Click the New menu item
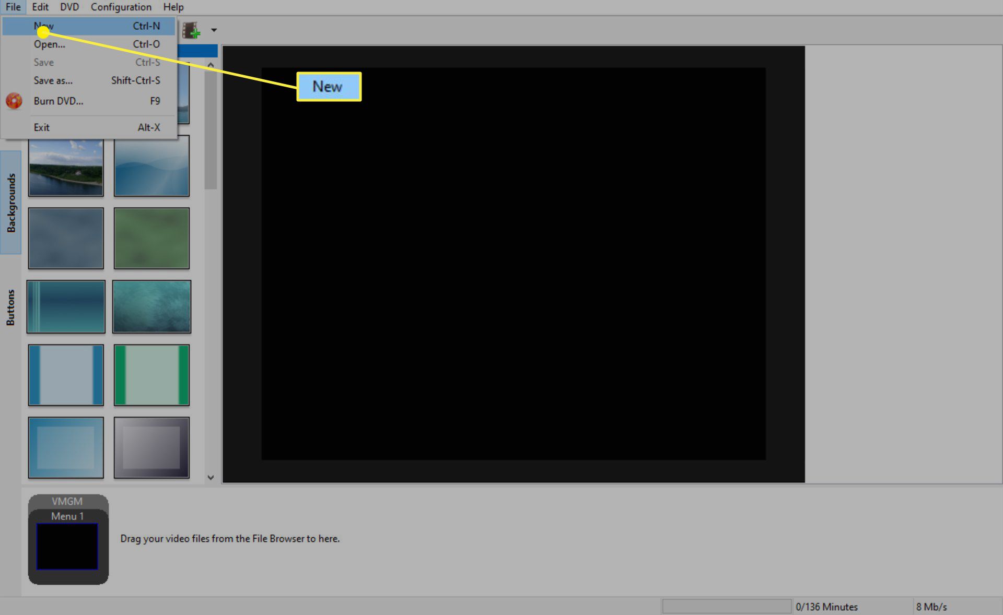This screenshot has width=1003, height=615. pos(46,26)
